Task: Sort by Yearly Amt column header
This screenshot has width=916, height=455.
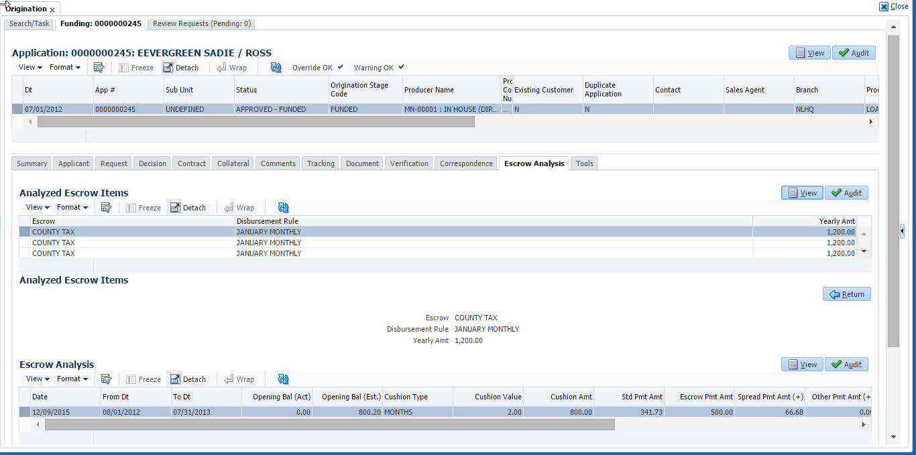Action: [804, 221]
